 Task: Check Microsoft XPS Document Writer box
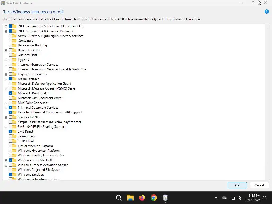point(10,98)
